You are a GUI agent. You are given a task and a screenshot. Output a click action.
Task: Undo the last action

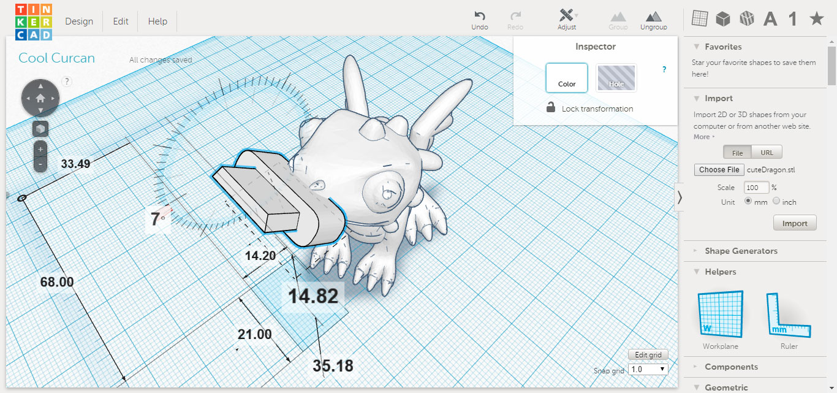[480, 20]
